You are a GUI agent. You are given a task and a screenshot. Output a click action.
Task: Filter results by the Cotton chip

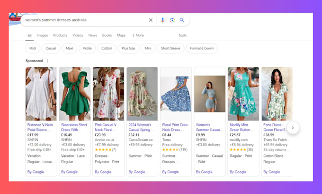point(107,48)
